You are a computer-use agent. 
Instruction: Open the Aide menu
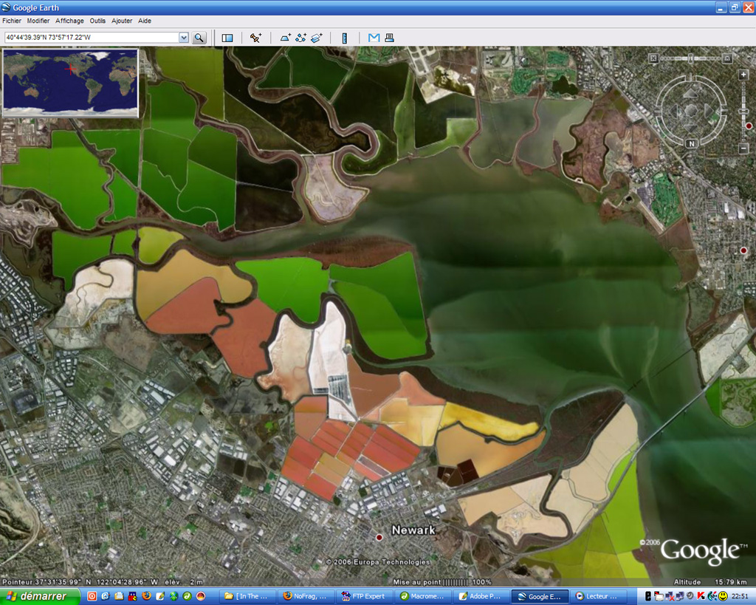click(x=145, y=21)
